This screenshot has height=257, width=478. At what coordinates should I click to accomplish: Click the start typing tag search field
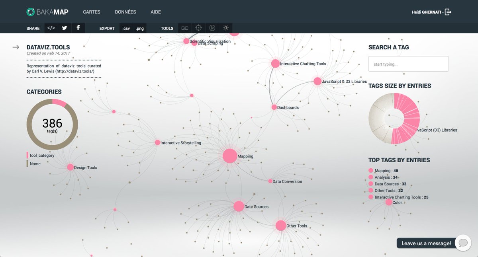coord(408,64)
